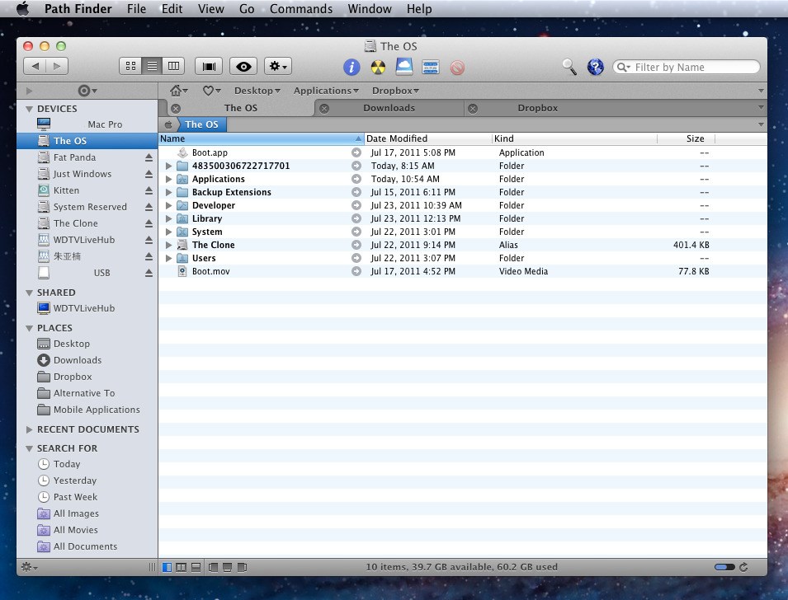Click the Filter by Name search field
Screen dimensions: 788x600
686,67
